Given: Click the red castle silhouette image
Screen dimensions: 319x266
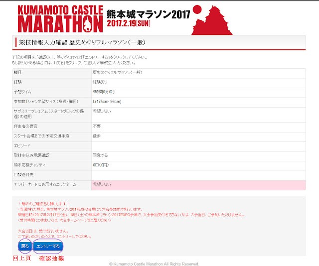Looking at the screenshot, I should (x=212, y=20).
